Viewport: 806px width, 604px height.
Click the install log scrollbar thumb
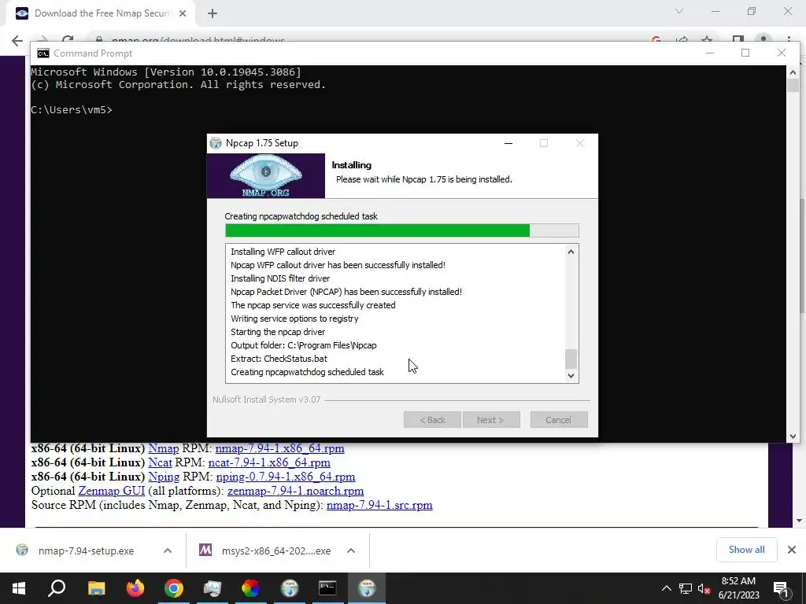pyautogui.click(x=571, y=359)
